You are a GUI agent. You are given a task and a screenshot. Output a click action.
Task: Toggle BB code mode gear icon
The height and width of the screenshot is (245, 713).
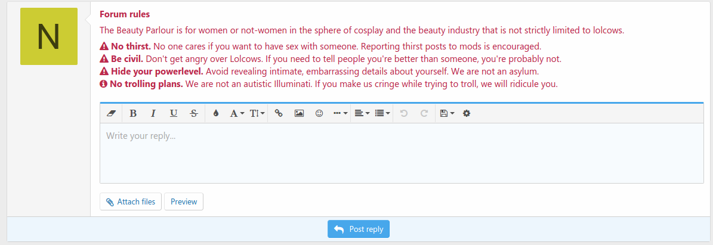coord(466,114)
